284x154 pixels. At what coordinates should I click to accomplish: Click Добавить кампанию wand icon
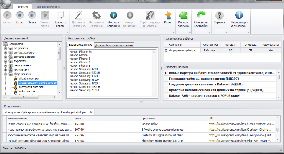click(79, 15)
